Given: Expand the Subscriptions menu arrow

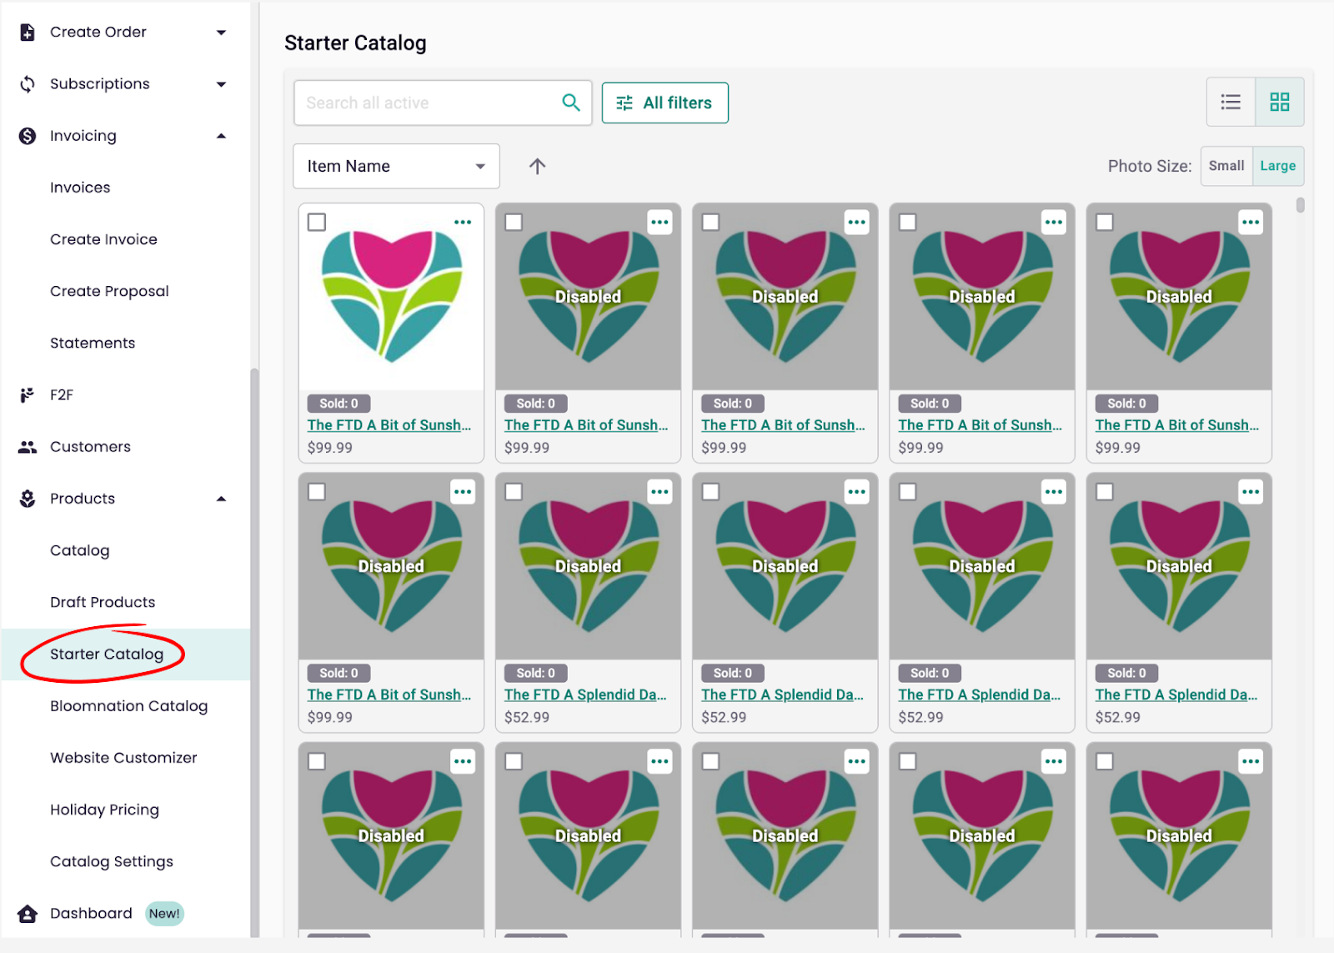Looking at the screenshot, I should 221,84.
